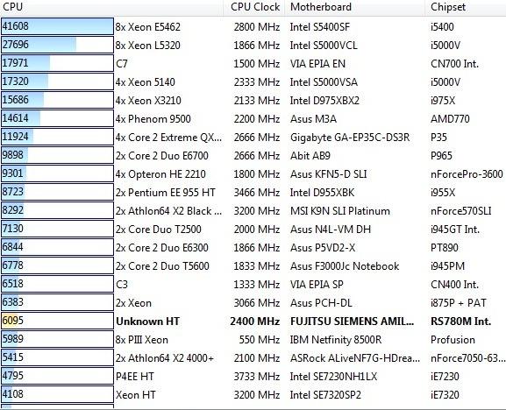Click the 550 MHz clock value
This screenshot has height=410, width=506.
point(260,339)
